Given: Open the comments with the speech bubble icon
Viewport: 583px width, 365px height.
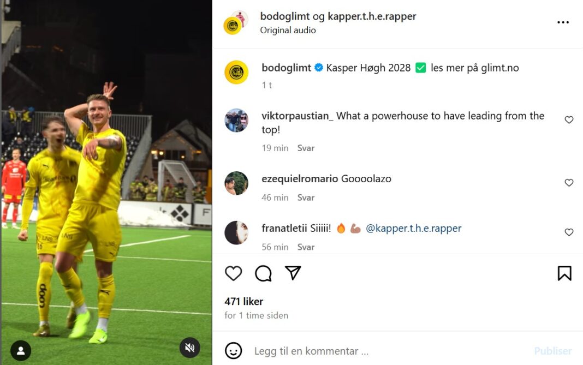Looking at the screenshot, I should point(263,273).
